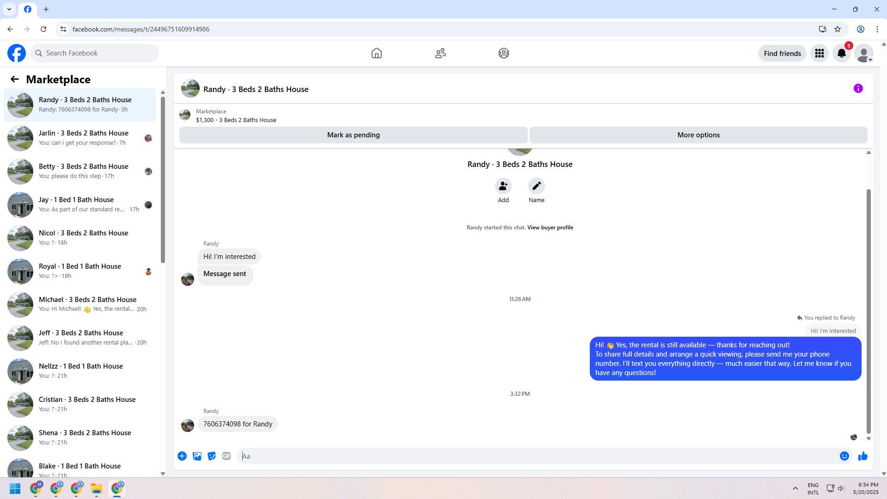887x499 pixels.
Task: Open the Facebook apps menu grid
Action: 819,53
